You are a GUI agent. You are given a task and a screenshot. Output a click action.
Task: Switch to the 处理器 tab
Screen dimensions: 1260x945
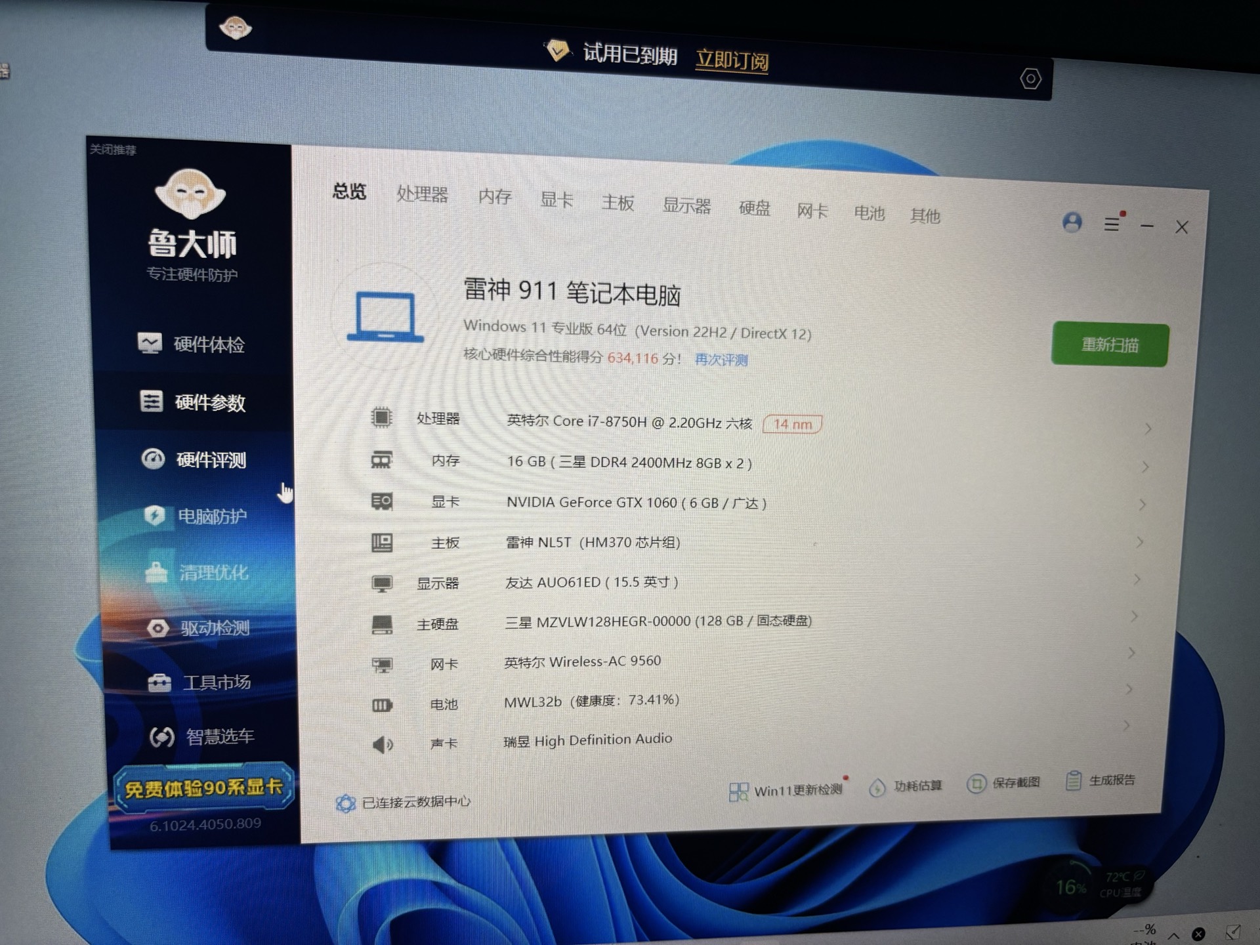coord(422,194)
